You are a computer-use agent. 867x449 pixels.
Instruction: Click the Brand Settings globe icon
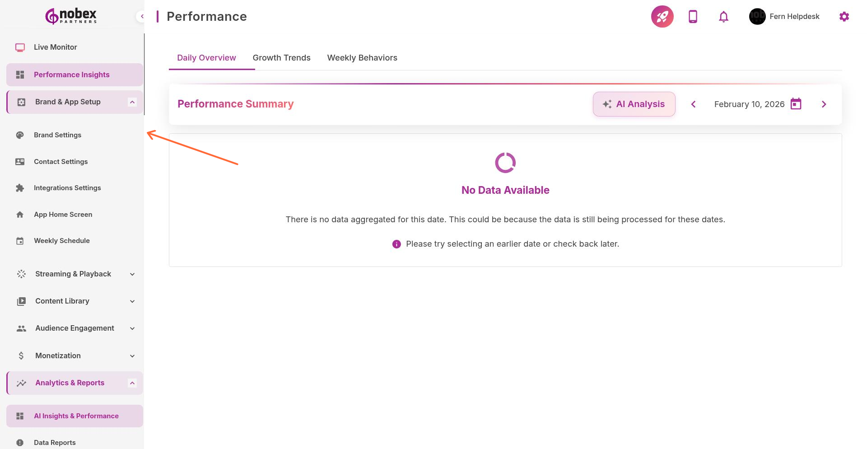point(21,135)
